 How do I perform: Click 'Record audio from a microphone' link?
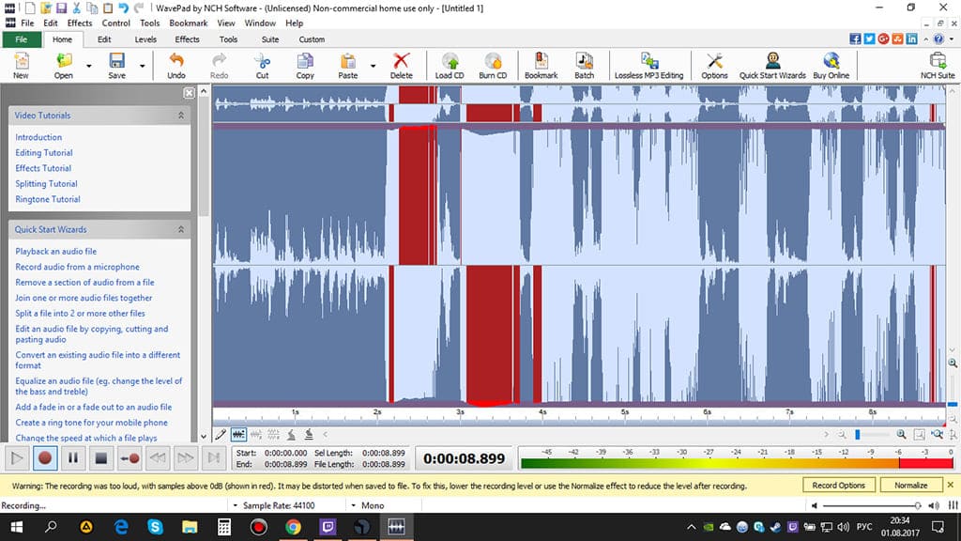click(x=77, y=267)
